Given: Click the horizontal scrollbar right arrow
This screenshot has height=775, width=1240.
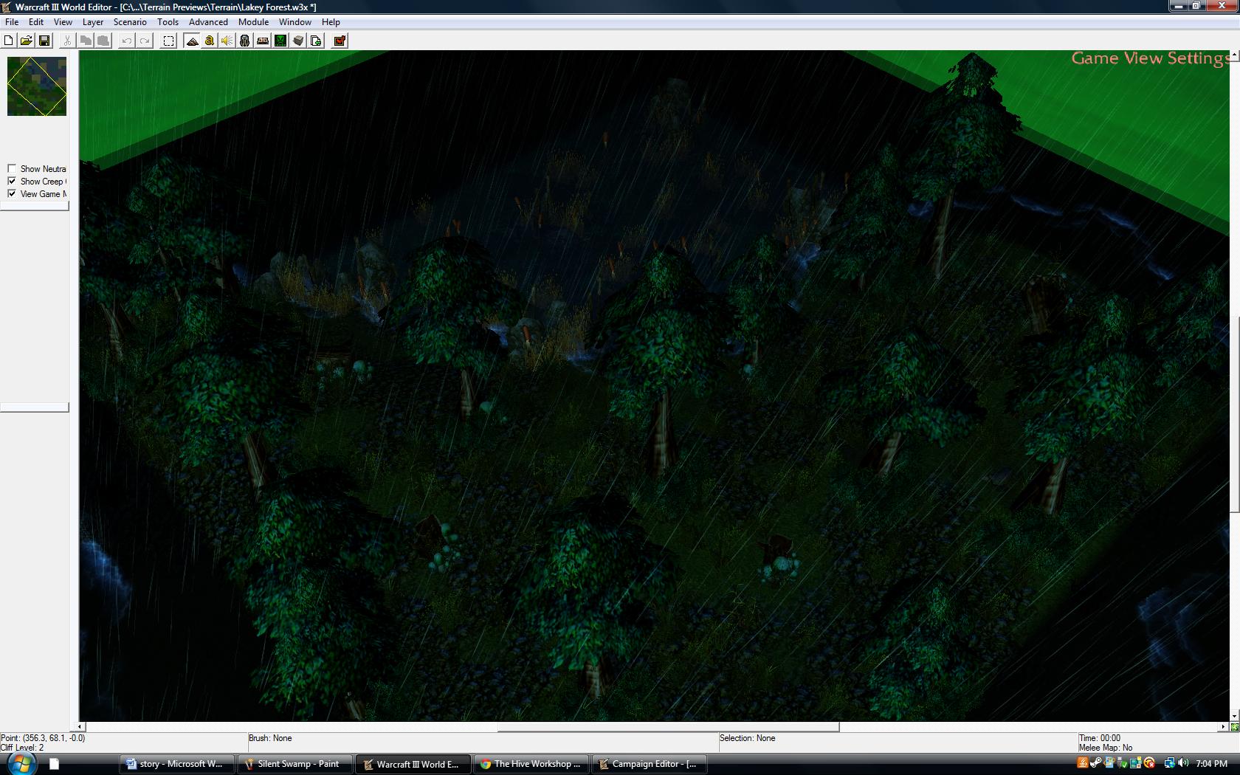Looking at the screenshot, I should 1224,727.
